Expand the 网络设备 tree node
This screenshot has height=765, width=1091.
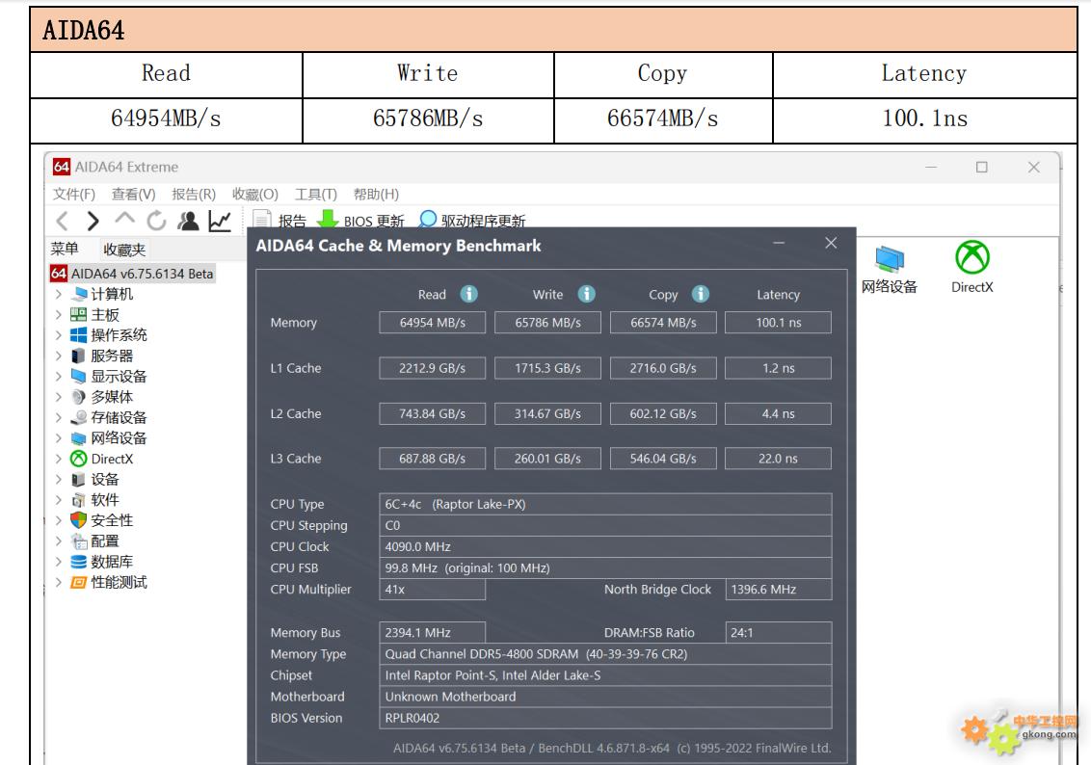59,438
